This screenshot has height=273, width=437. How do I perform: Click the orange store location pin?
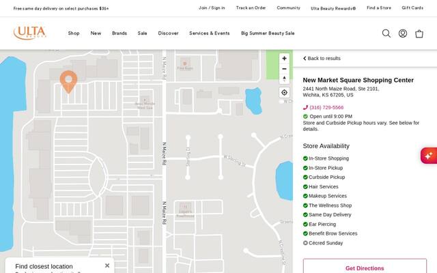pyautogui.click(x=68, y=82)
